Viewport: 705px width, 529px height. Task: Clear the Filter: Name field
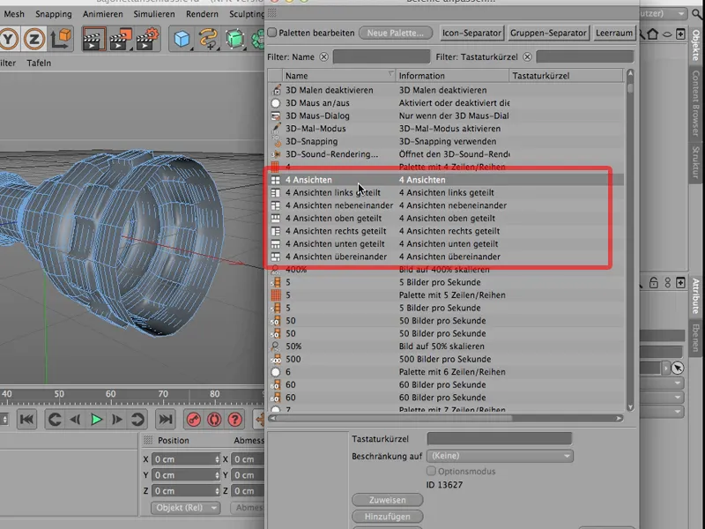pyautogui.click(x=323, y=57)
